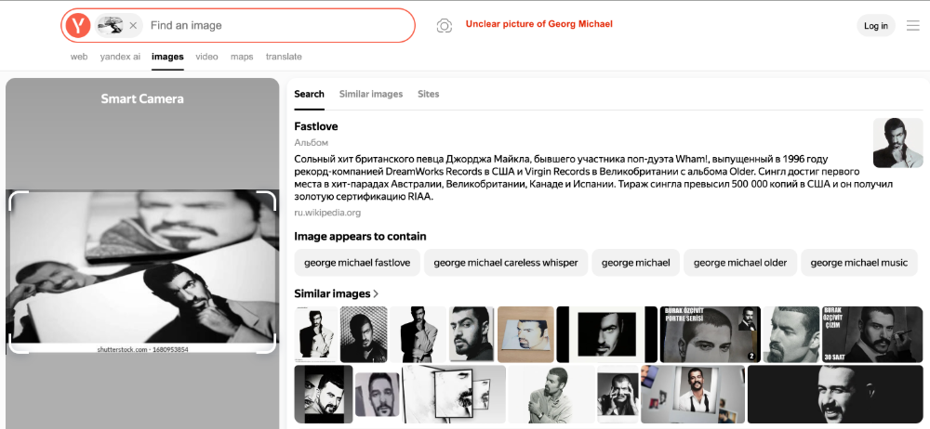Remove the uploaded image from search box
The height and width of the screenshot is (429, 930).
click(133, 26)
